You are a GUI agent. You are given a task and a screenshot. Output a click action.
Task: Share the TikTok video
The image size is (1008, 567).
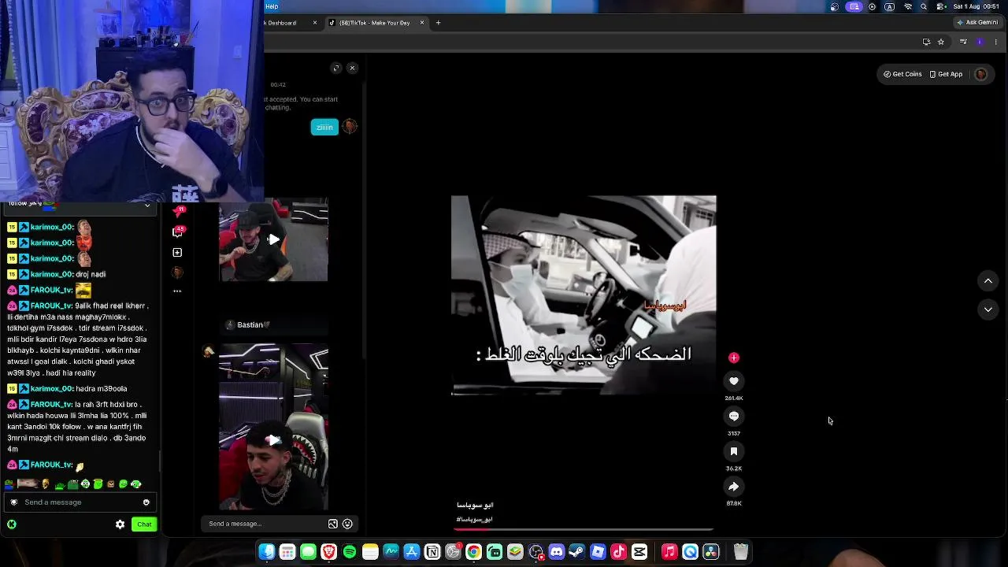pos(733,487)
